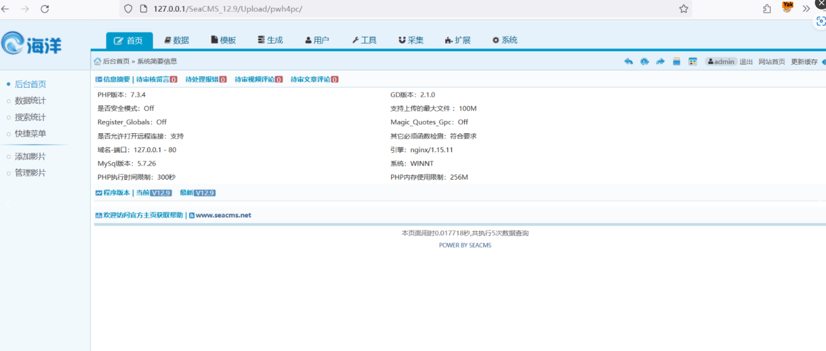Click the latest version V12.9 badge after 最新
This screenshot has height=351, width=826.
205,193
